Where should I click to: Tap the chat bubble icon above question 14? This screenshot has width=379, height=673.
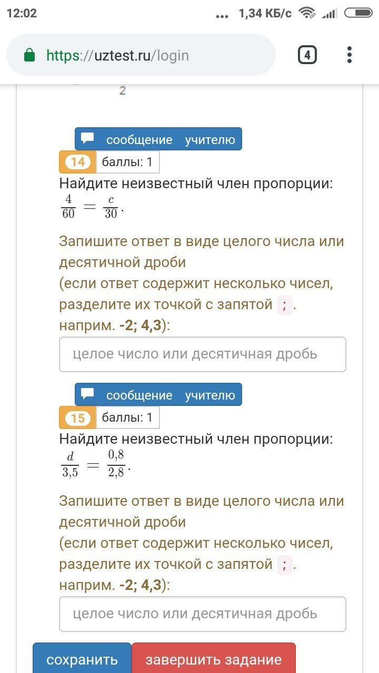[87, 139]
